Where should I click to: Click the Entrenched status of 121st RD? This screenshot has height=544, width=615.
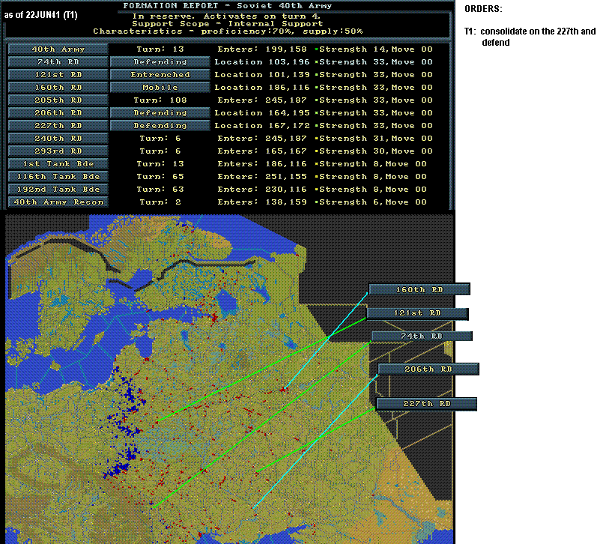point(160,74)
